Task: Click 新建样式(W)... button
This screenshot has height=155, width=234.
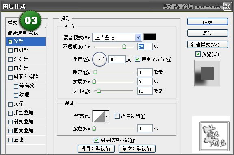Action: click(x=208, y=44)
